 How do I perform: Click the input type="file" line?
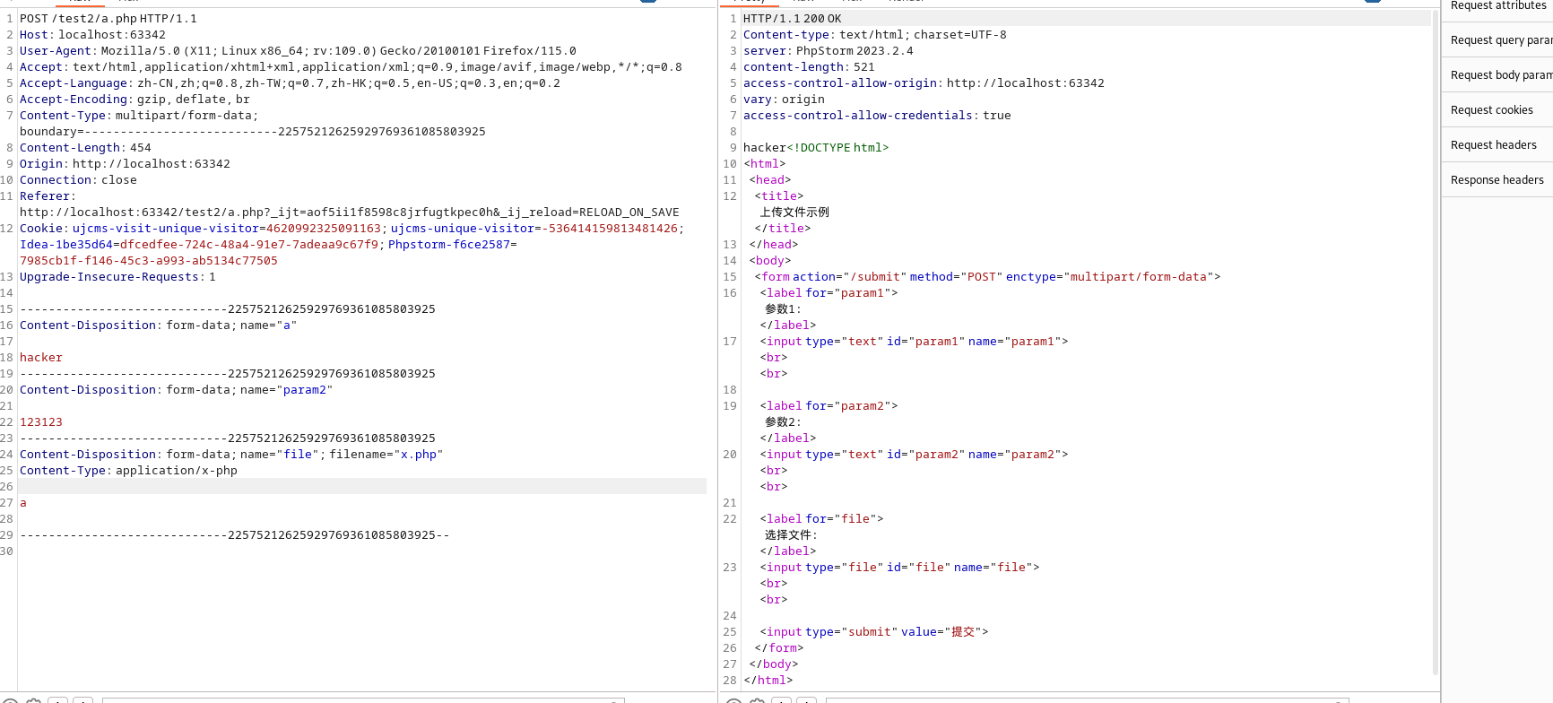click(x=900, y=568)
